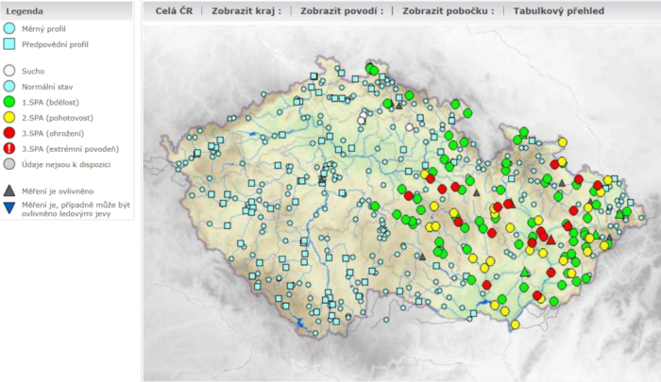
Task: Click the green 1.SPA bdělost legend circle
Action: pyautogui.click(x=9, y=102)
